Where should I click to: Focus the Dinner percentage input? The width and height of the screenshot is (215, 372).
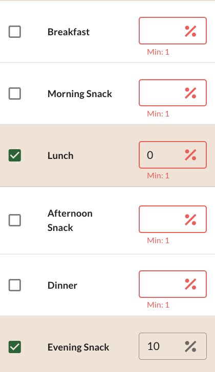point(173,284)
